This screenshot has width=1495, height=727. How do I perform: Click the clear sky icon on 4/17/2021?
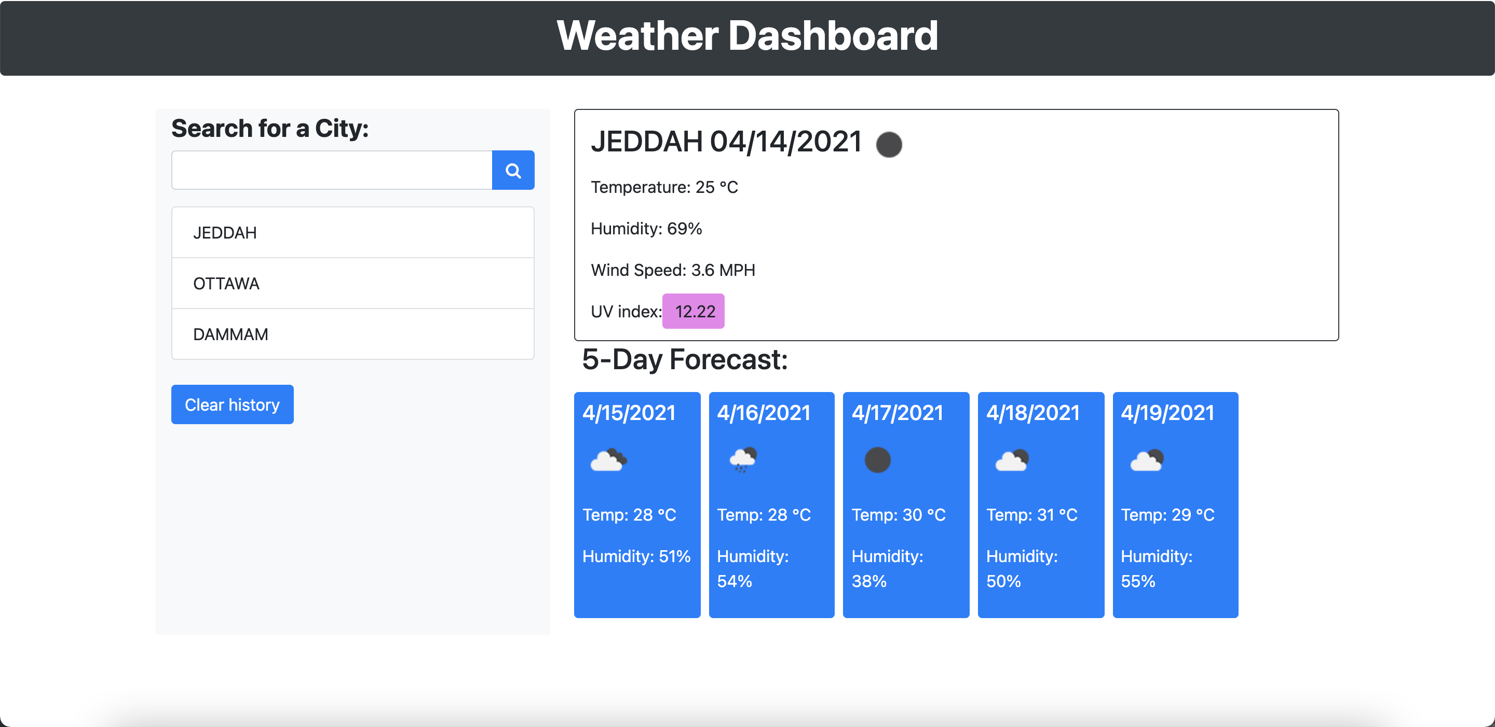point(877,460)
